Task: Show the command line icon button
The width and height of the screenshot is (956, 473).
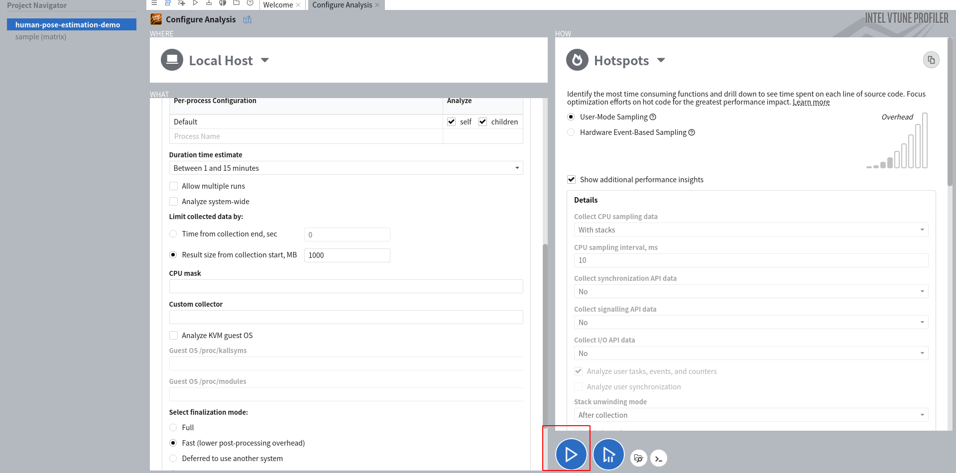Action: (659, 458)
